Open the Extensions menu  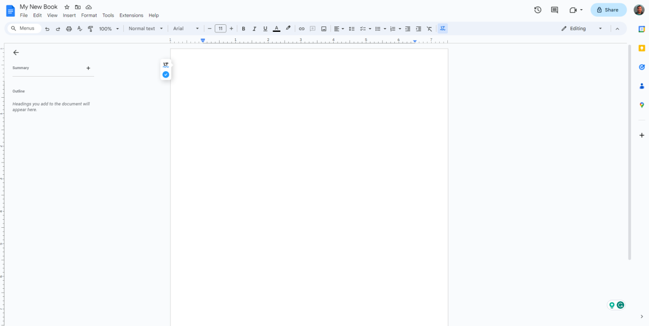(x=131, y=15)
